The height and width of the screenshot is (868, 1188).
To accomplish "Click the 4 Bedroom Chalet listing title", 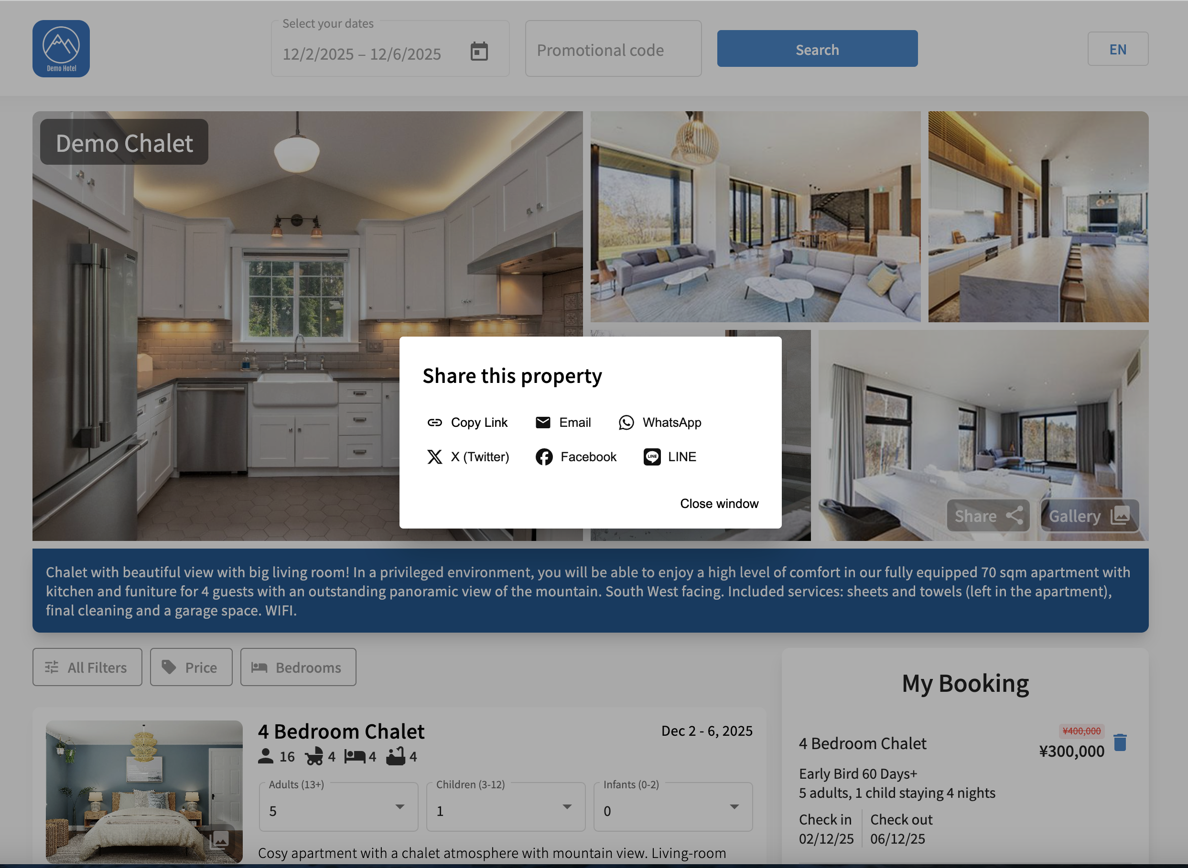I will coord(341,731).
